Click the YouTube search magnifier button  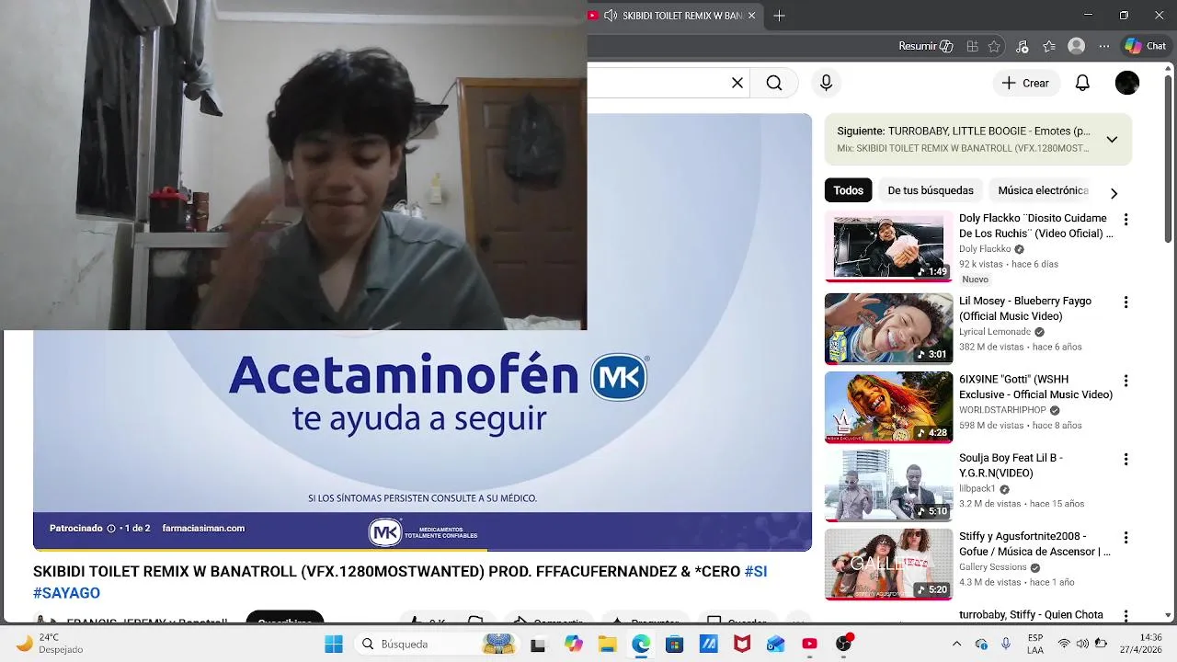[774, 83]
